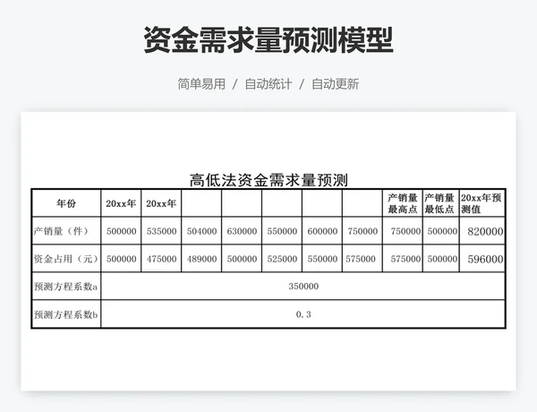Viewport: 537px width, 412px height.
Task: Select the cell containing 525000
Action: (282, 259)
